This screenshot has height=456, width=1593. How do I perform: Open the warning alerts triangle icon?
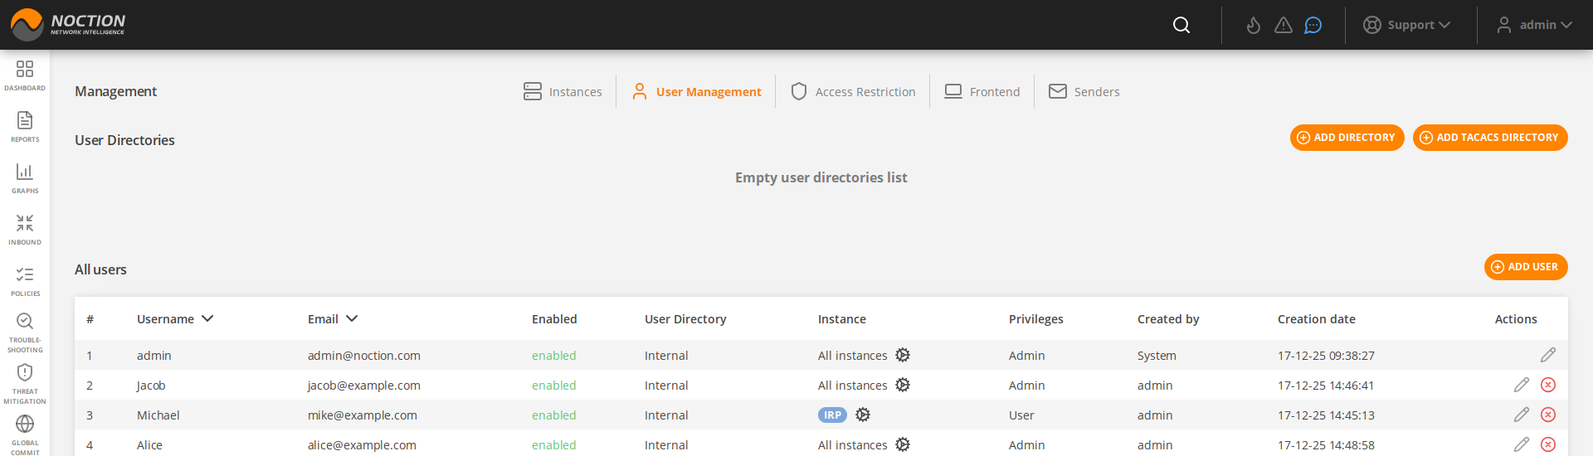[x=1284, y=25]
